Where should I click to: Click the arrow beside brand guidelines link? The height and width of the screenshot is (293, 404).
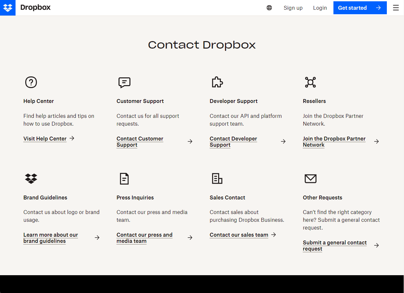click(97, 238)
